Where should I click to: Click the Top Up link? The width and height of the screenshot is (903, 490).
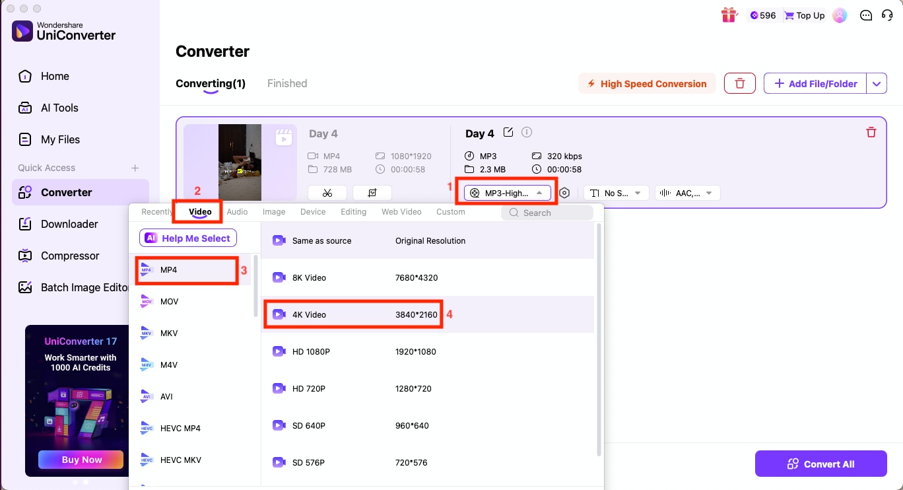(804, 15)
